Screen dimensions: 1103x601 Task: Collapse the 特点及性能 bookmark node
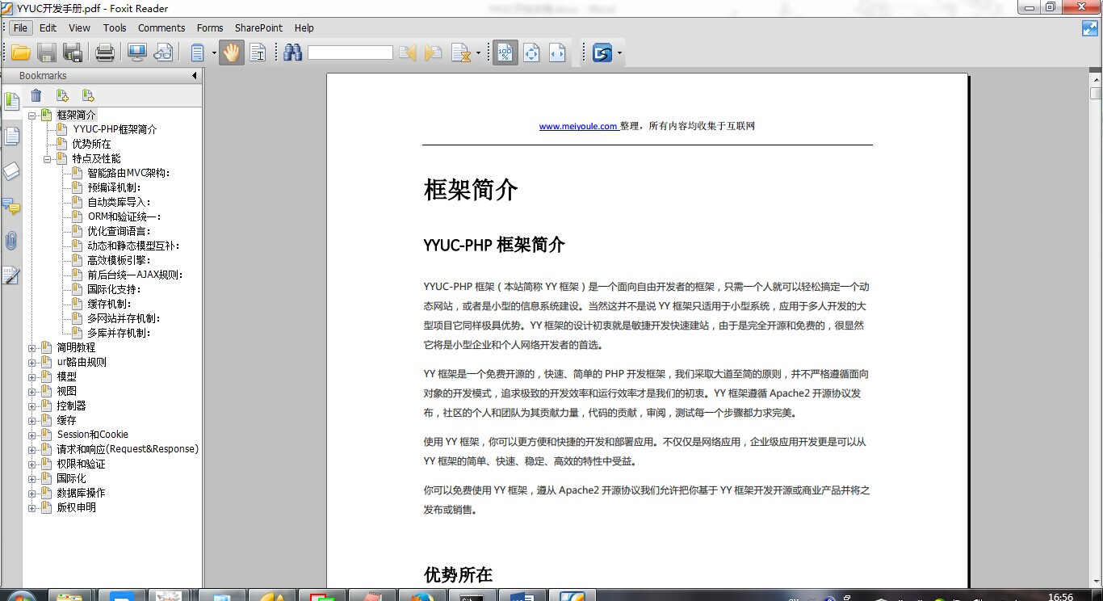[x=48, y=158]
